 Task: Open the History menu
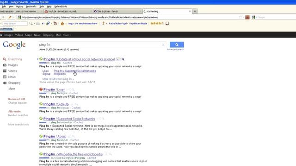tap(19, 6)
